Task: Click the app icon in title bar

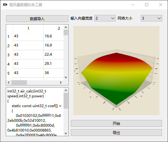Action: click(x=5, y=5)
